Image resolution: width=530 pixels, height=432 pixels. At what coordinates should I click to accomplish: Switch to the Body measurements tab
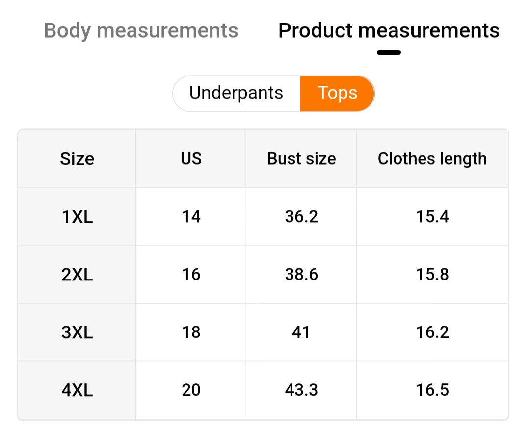141,30
